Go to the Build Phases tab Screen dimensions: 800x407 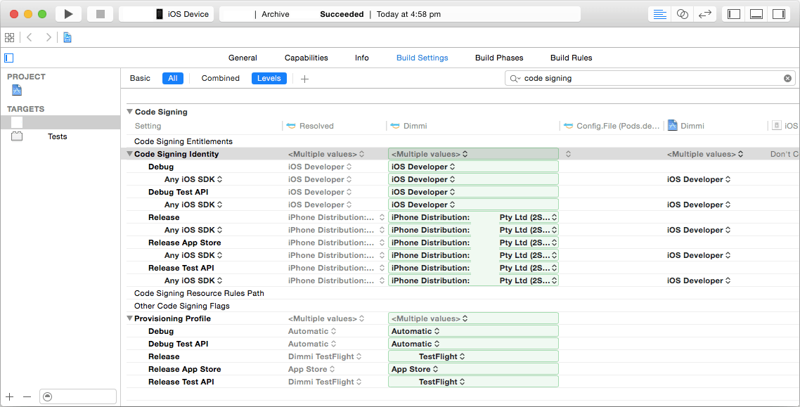(x=499, y=58)
